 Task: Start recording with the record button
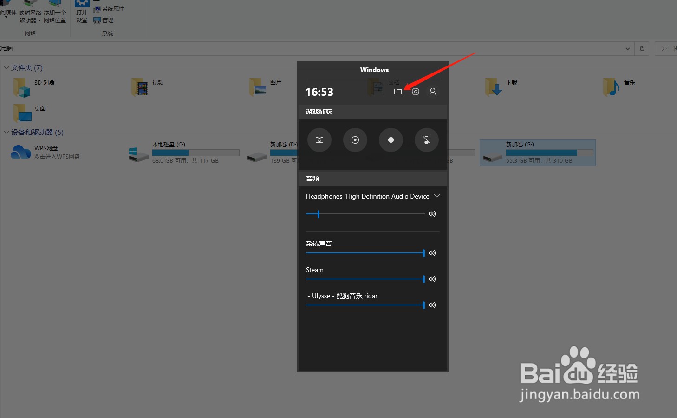point(391,140)
